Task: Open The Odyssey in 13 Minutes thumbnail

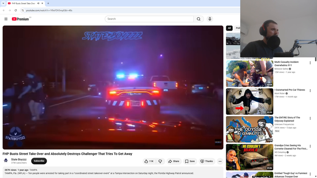Action: 250,129
